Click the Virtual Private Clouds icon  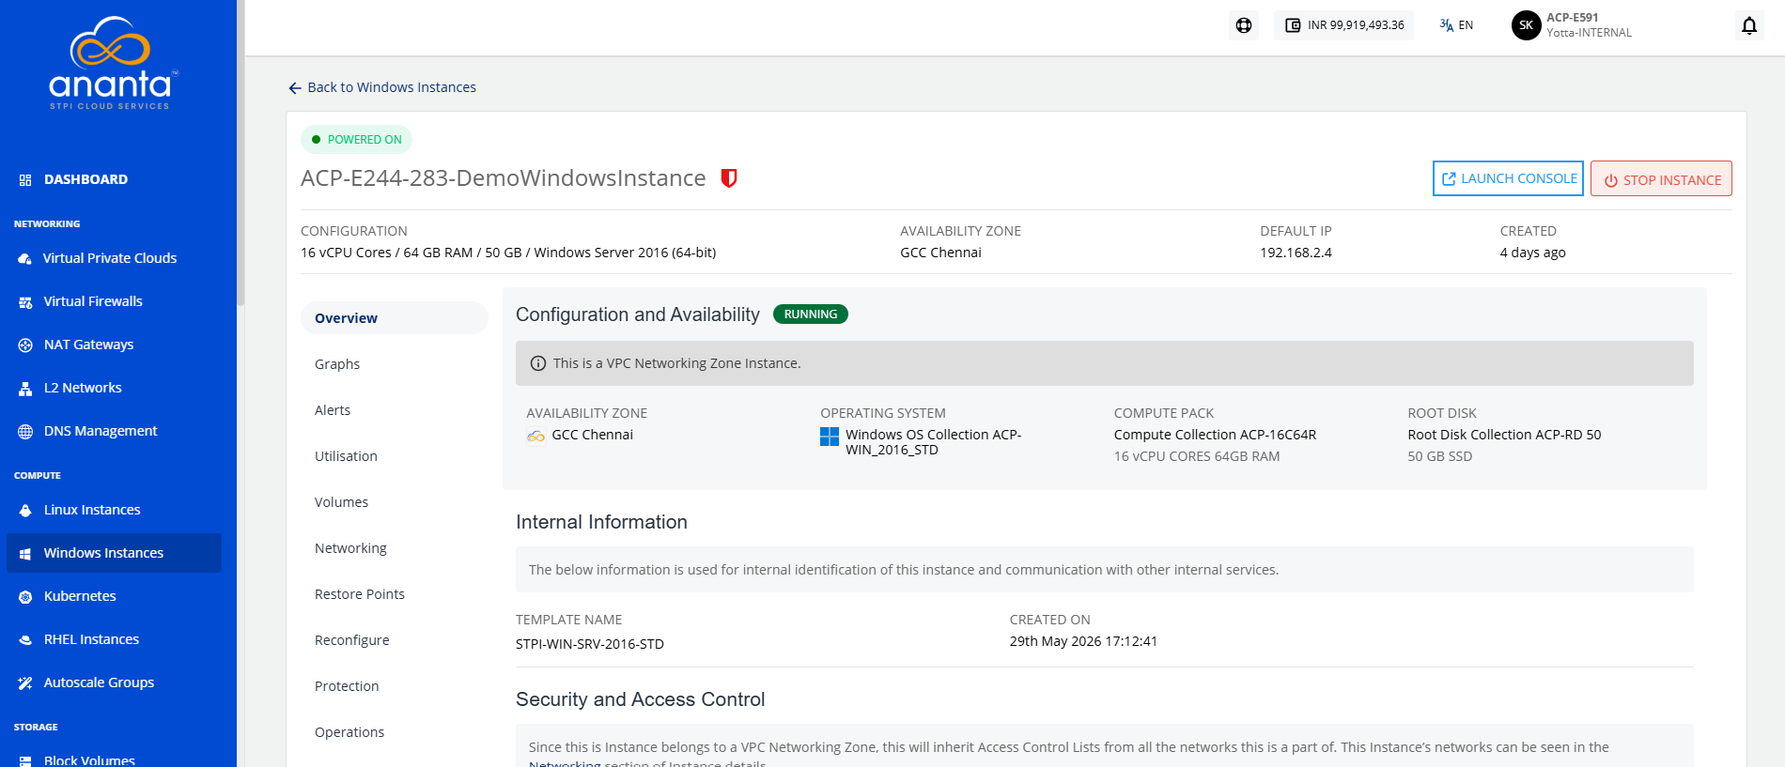pos(25,258)
